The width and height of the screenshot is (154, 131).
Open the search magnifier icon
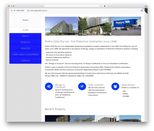142,11
